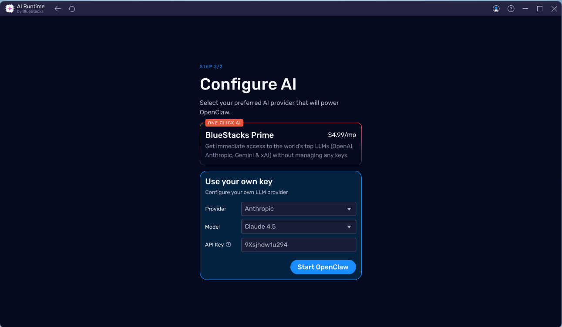Click the ONE CLICK AI badge
The image size is (562, 327).
[224, 123]
